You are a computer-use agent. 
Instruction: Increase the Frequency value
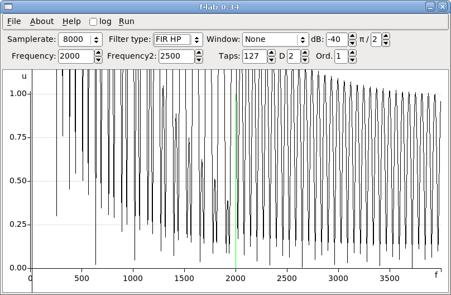(98, 53)
